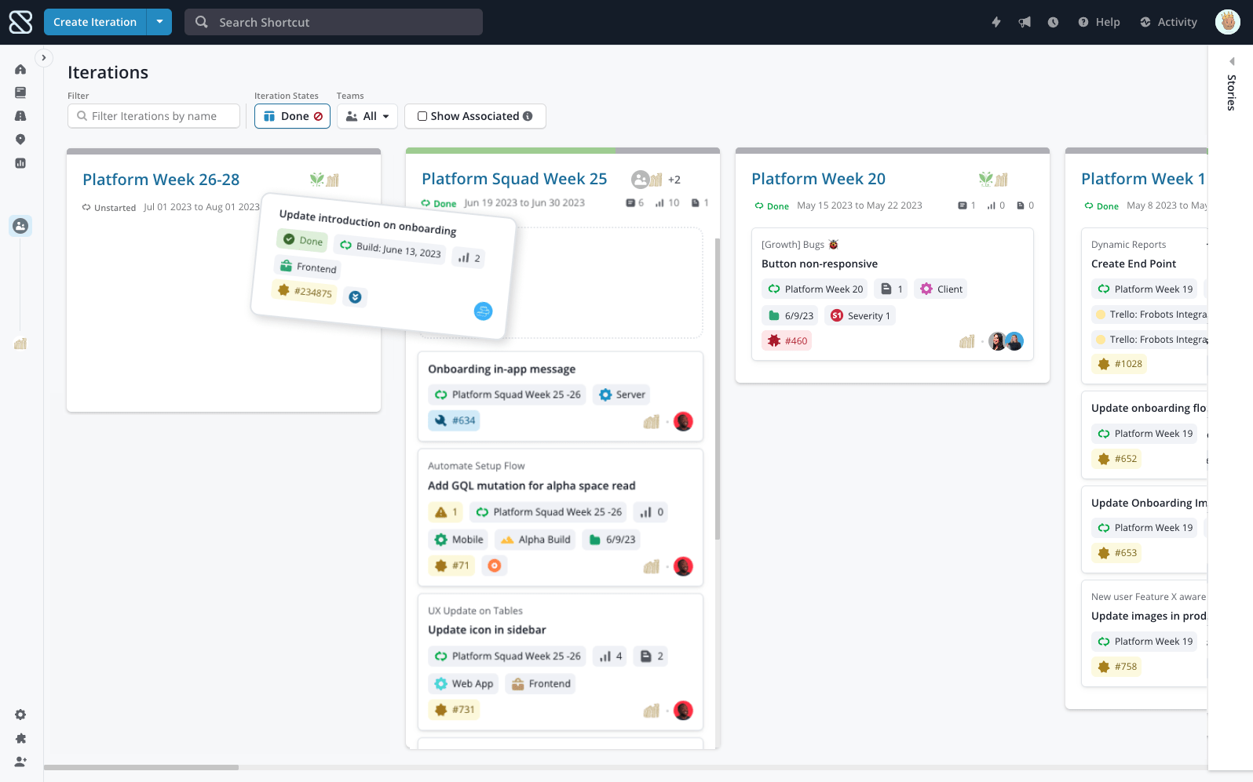
Task: Open the Reports chart icon in sidebar
Action: (x=20, y=163)
